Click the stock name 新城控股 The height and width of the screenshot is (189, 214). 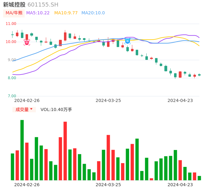coord(14,5)
